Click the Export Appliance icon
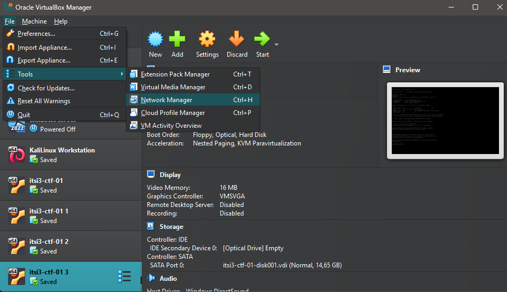This screenshot has width=507, height=292. click(x=10, y=60)
